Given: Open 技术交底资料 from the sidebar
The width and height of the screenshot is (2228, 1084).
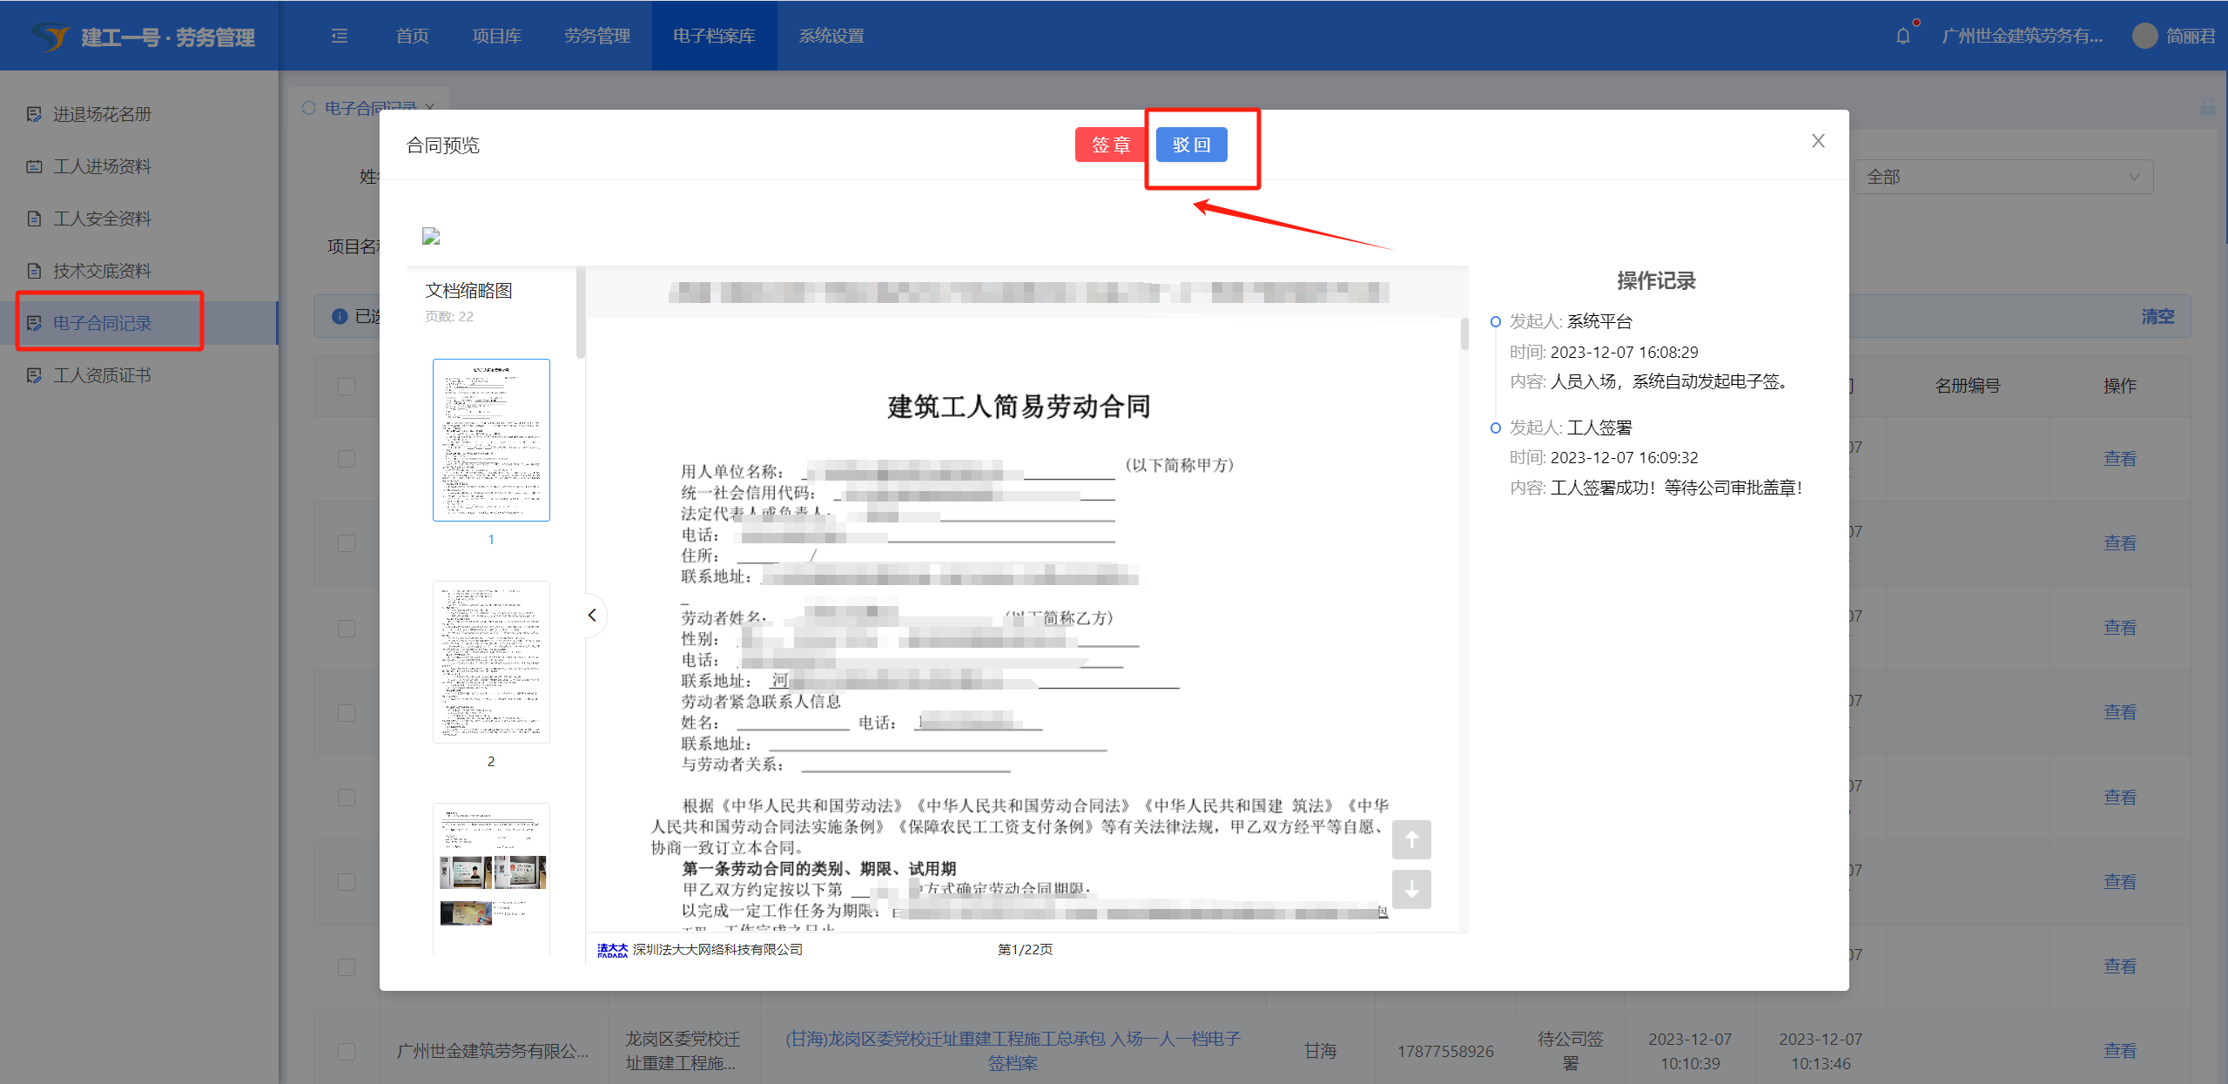Looking at the screenshot, I should tap(34, 271).
